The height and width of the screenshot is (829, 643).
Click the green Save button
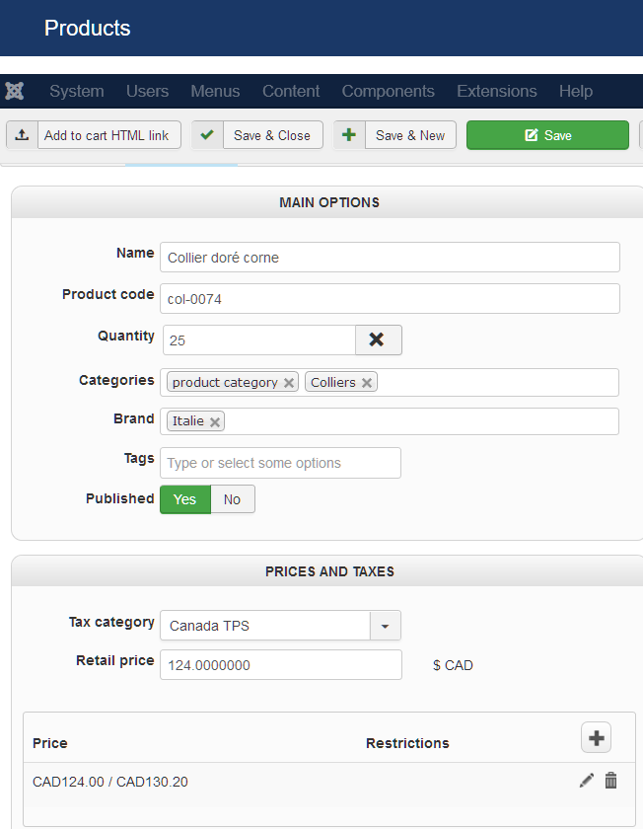point(547,135)
